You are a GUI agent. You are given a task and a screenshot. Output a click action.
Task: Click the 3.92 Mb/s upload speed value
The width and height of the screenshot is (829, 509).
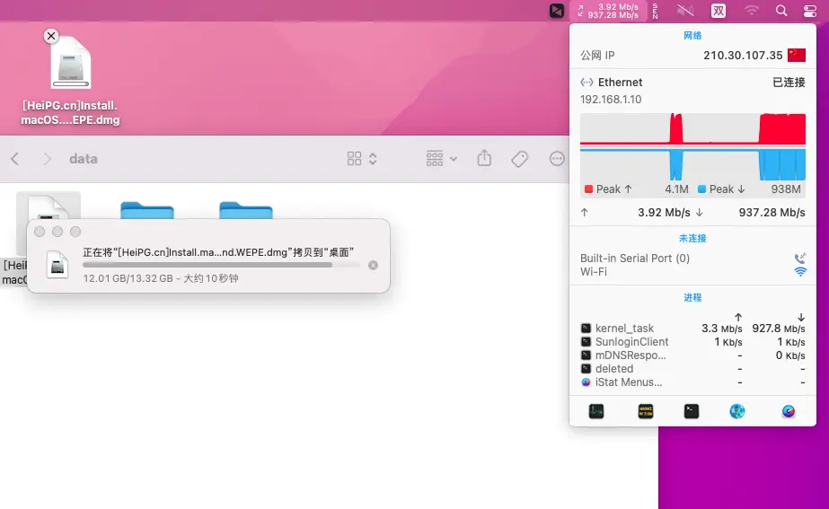[x=664, y=213]
